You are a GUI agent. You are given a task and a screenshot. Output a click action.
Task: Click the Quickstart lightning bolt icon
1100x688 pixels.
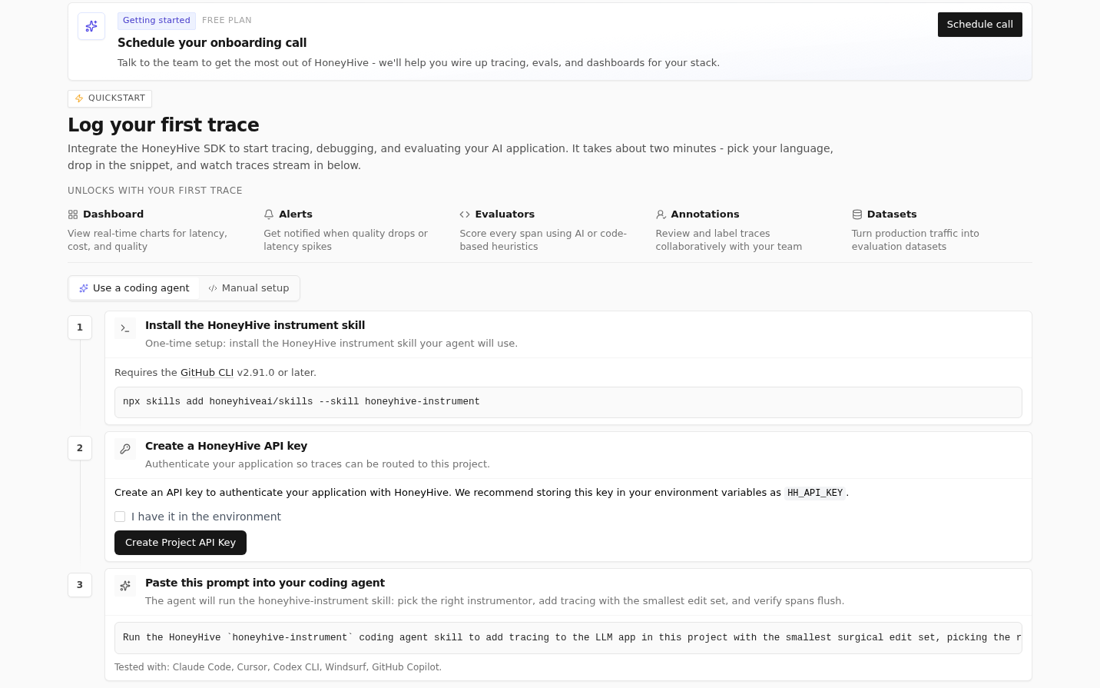[79, 98]
